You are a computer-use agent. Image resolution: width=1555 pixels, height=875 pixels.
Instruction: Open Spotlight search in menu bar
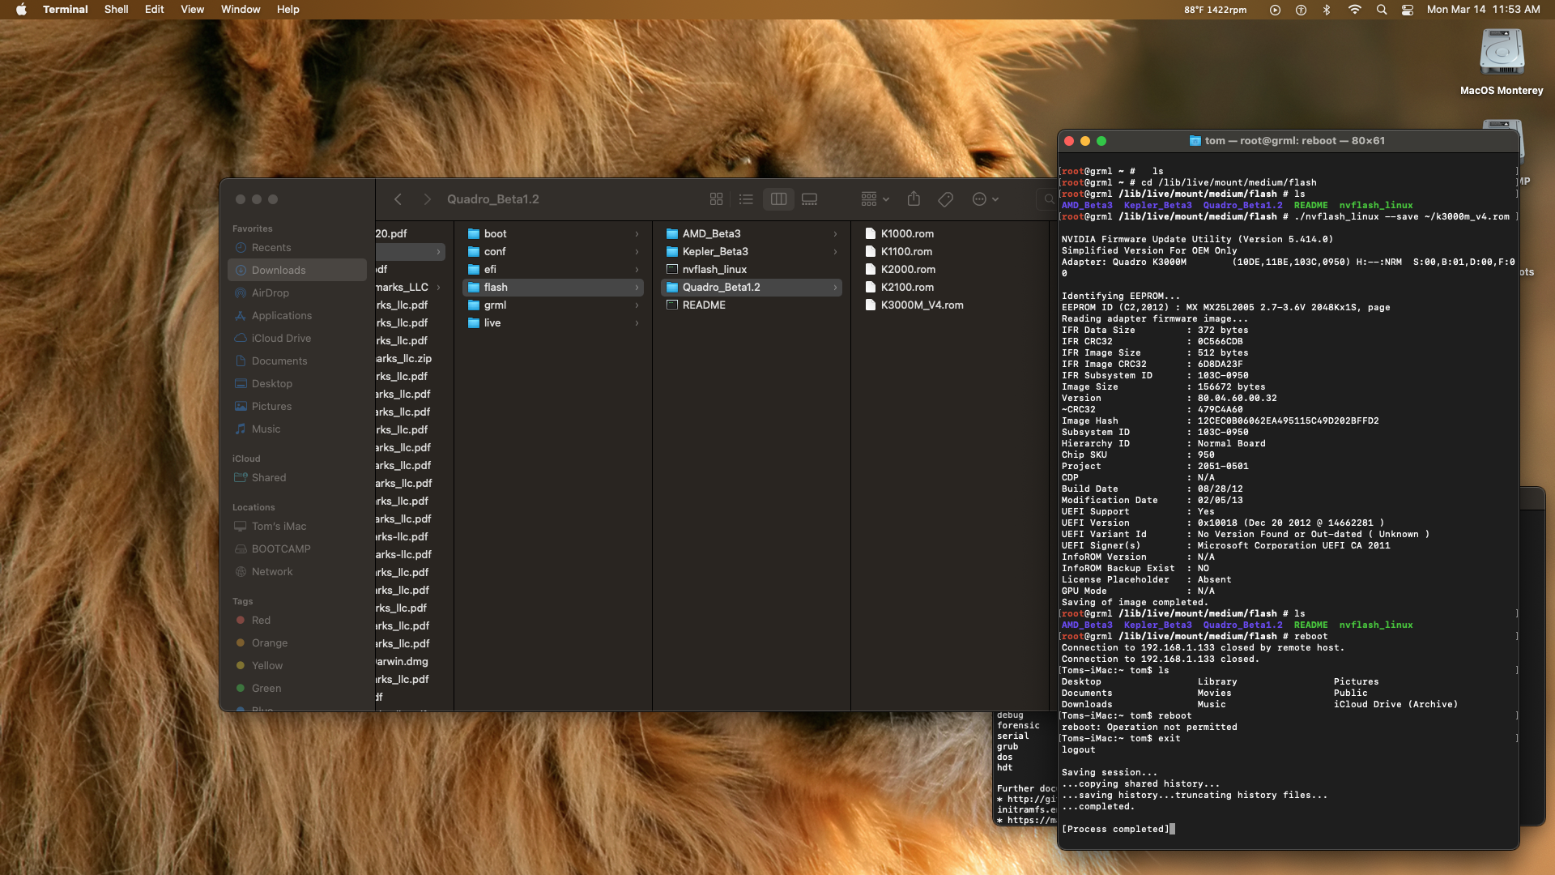click(x=1382, y=10)
